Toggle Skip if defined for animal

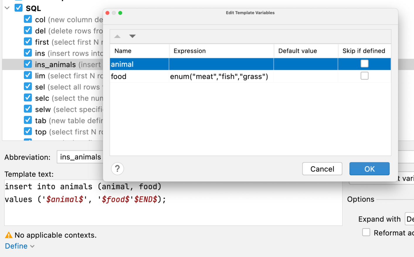(x=364, y=64)
